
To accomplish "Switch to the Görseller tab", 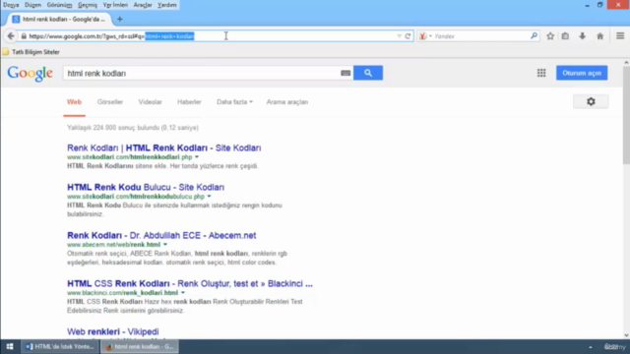I will pyautogui.click(x=110, y=102).
